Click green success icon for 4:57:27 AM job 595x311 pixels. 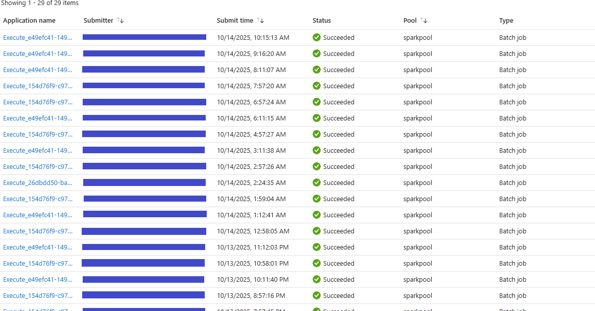317,134
